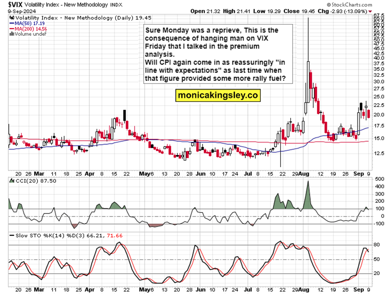The width and height of the screenshot is (389, 294).
Task: Click the Jun label on price chart axis
Action: tap(200, 174)
